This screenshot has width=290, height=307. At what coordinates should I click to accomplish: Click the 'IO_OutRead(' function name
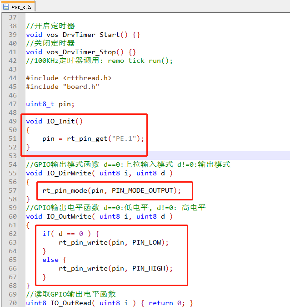73,303
